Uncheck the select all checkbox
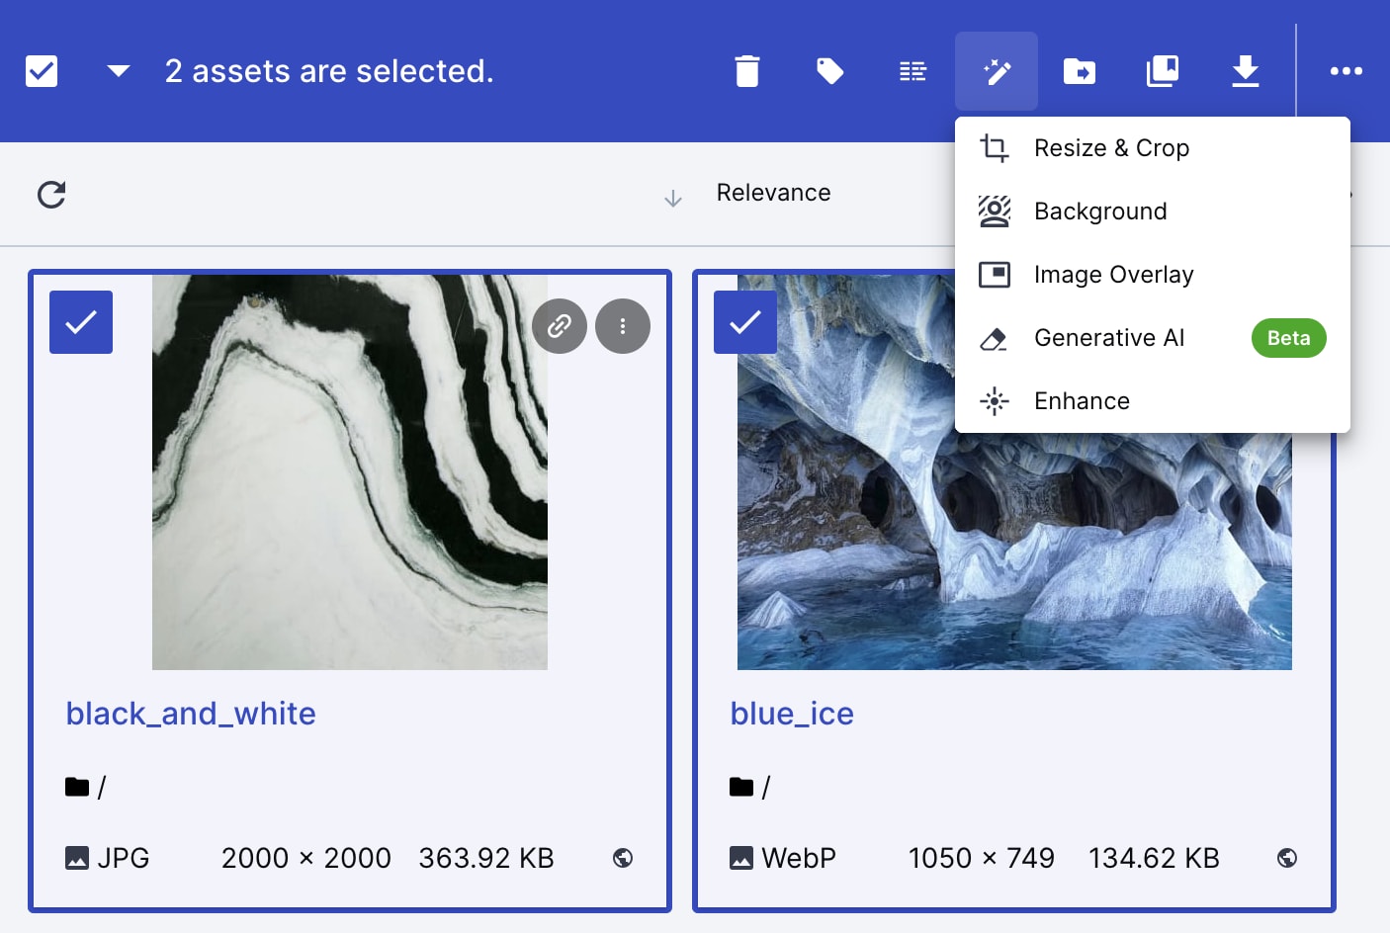The height and width of the screenshot is (933, 1390). [42, 71]
